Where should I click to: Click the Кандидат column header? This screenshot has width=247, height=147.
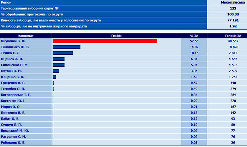pyautogui.click(x=26, y=35)
